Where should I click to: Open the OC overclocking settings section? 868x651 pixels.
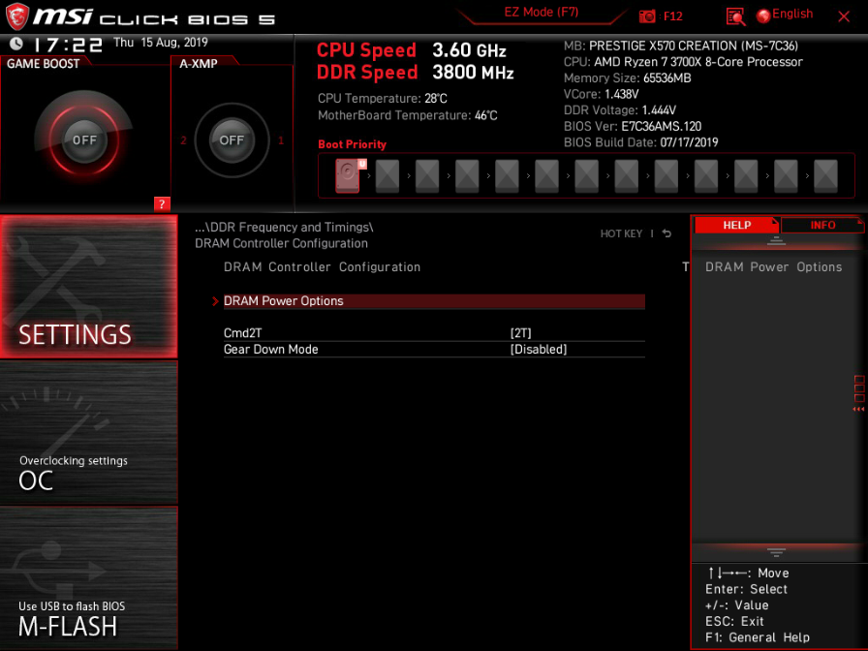[88, 432]
